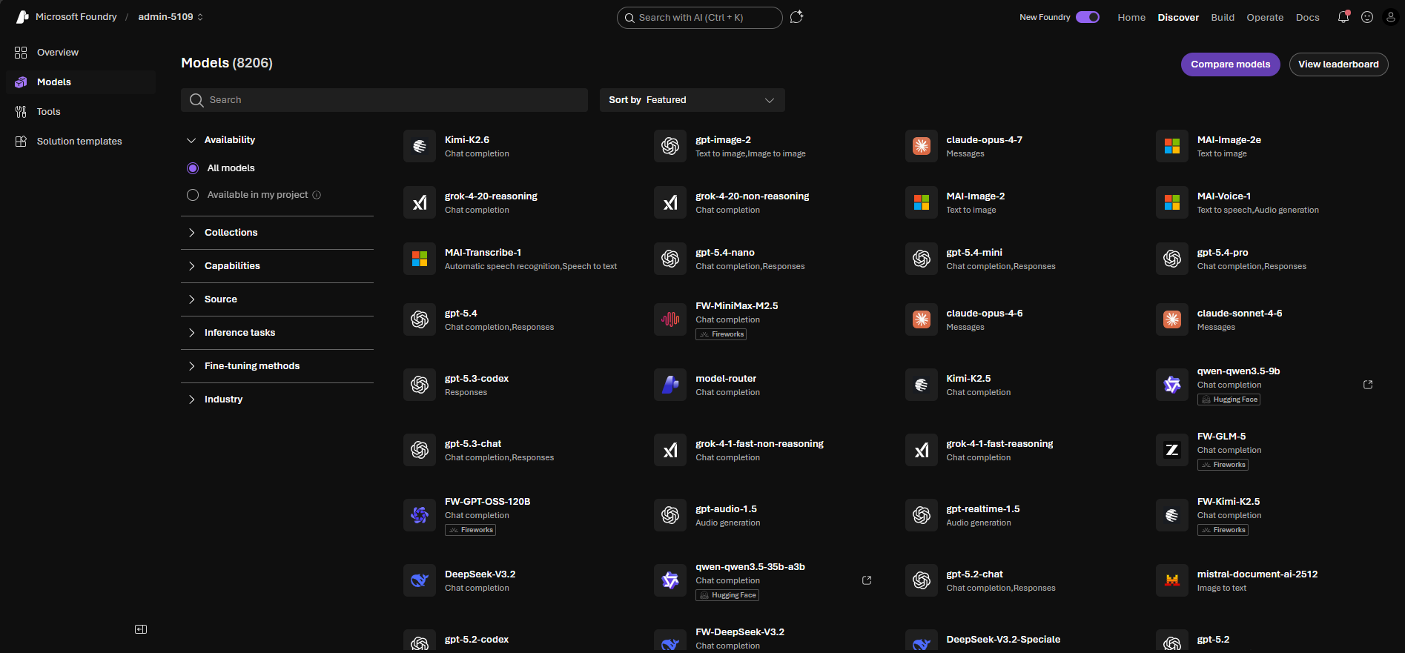Click the FW-MiniMax-M2.5 model icon
The image size is (1405, 653).
[x=670, y=319]
